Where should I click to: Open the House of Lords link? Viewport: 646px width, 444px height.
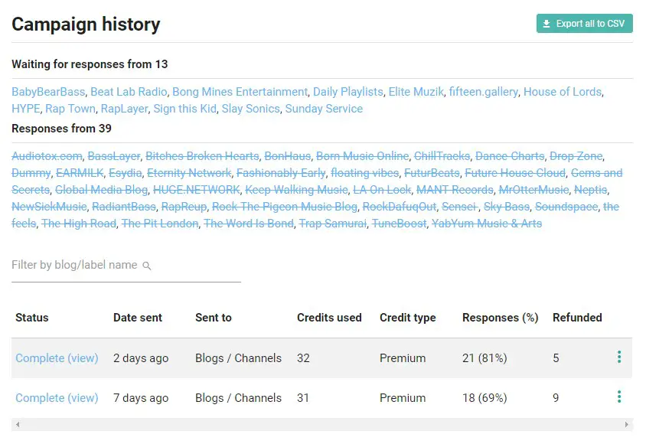tap(563, 91)
